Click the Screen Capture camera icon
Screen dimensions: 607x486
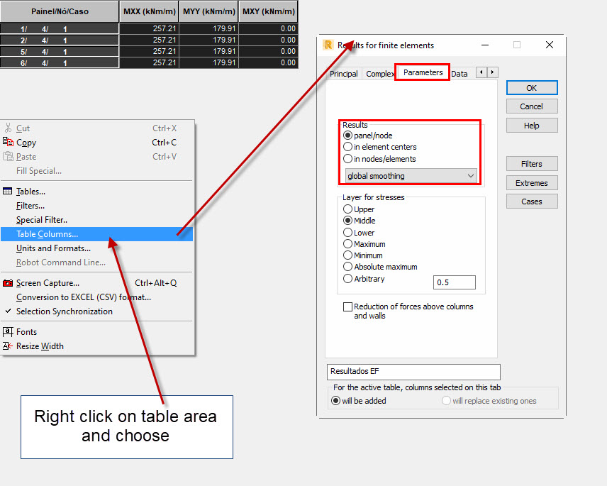[8, 283]
